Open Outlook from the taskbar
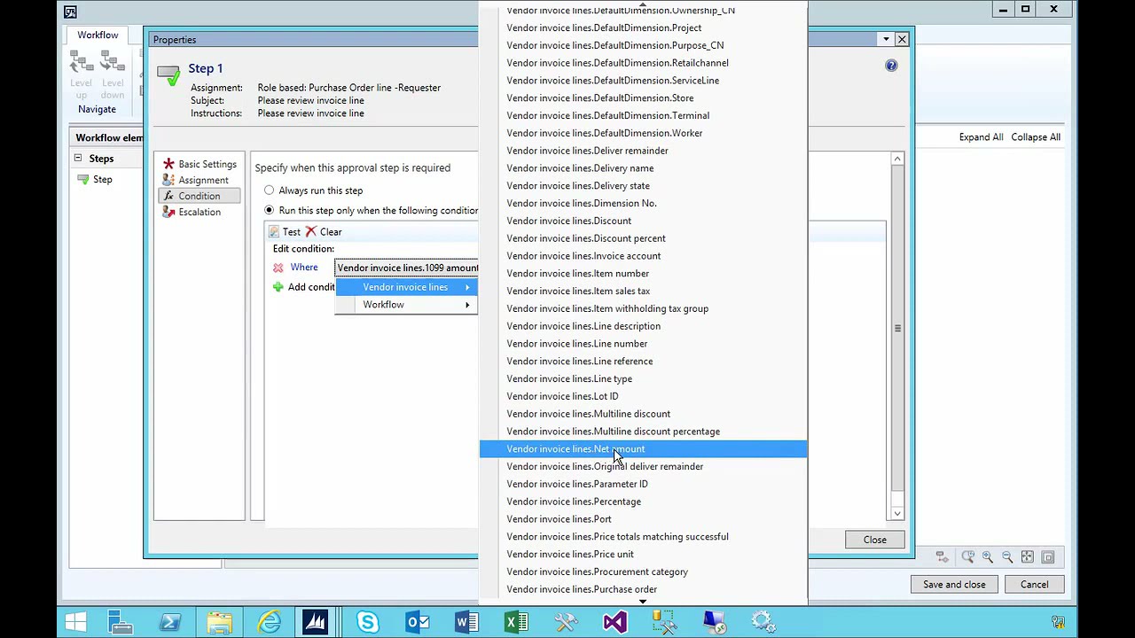 point(417,622)
